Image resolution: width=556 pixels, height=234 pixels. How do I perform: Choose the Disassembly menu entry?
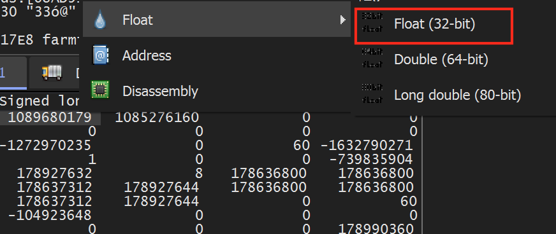pos(216,91)
